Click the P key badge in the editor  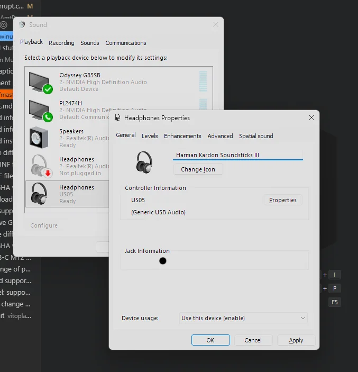click(335, 288)
